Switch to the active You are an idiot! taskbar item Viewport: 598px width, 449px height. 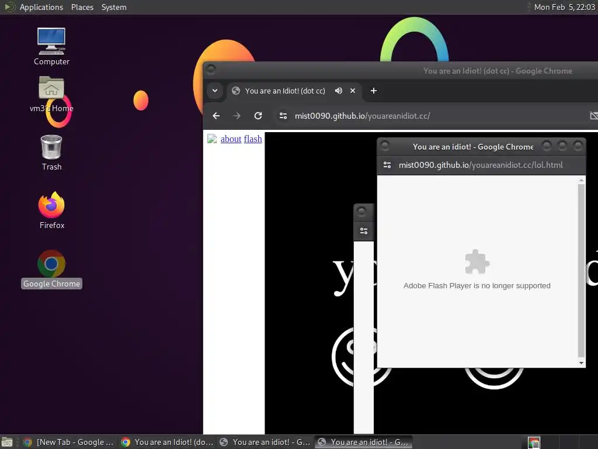[363, 442]
